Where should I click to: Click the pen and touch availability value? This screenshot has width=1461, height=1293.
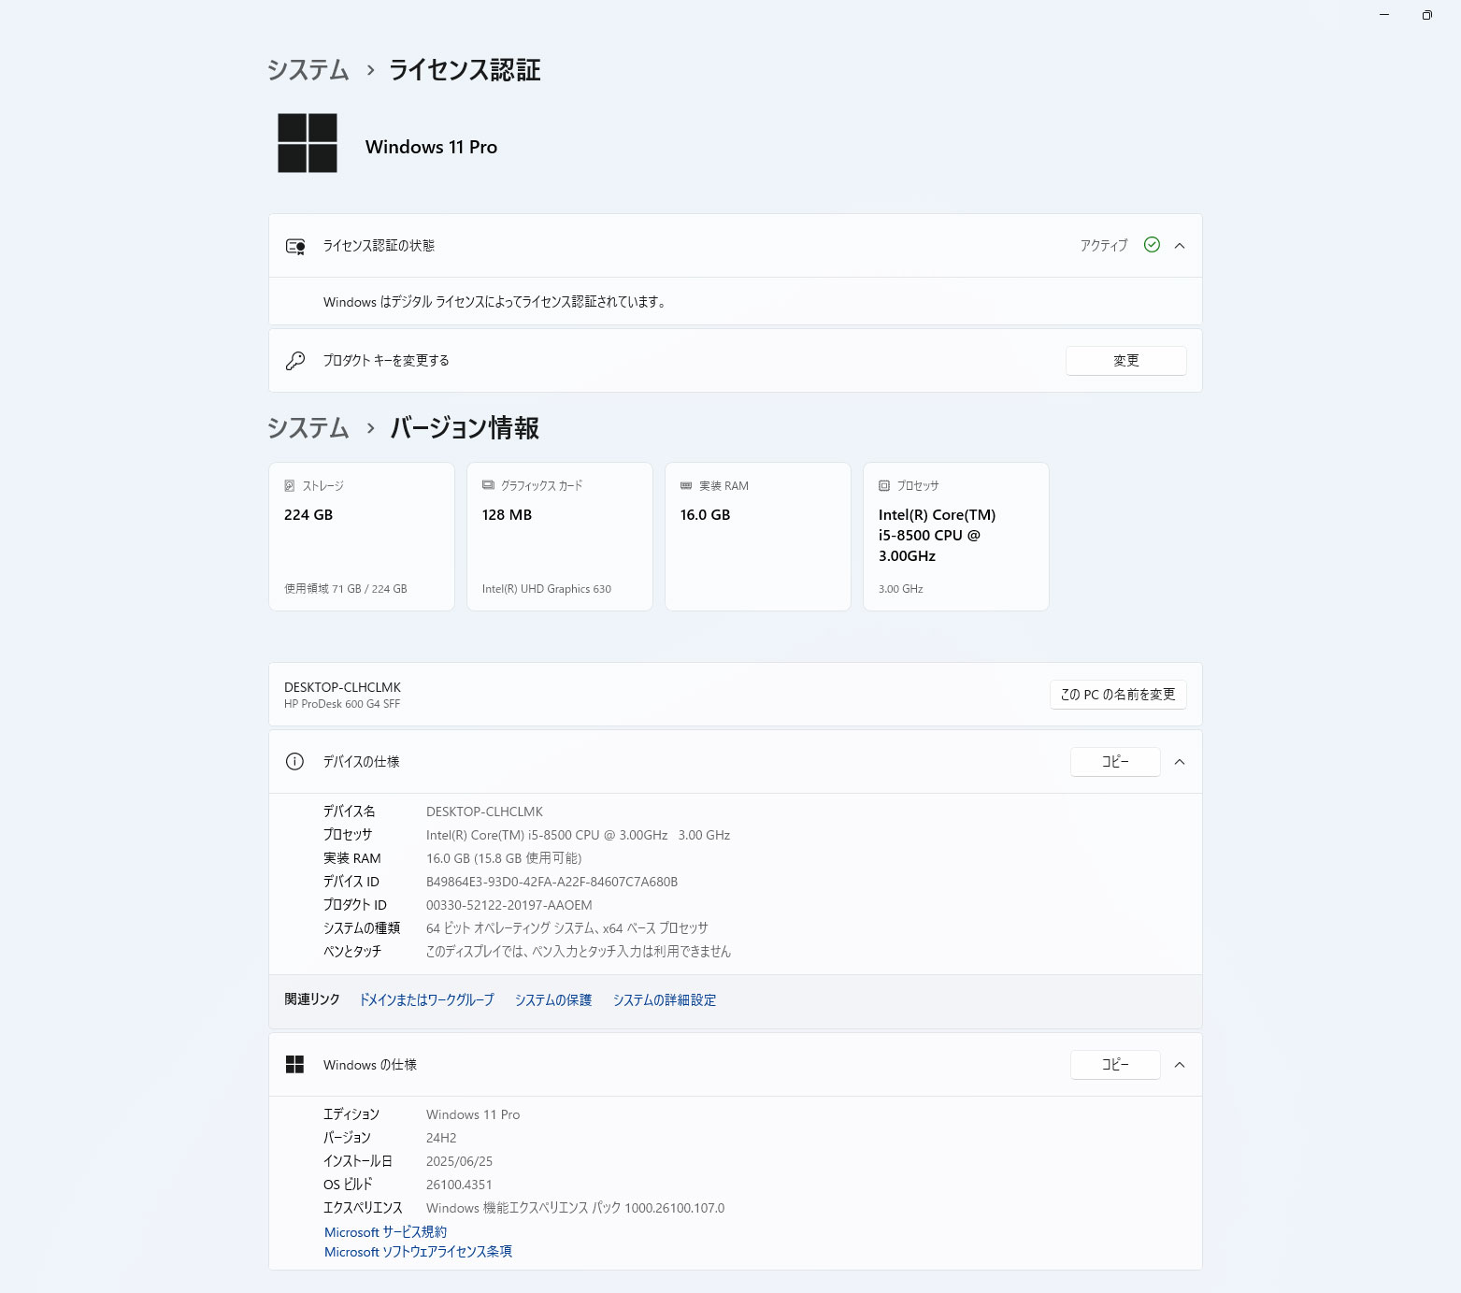[x=579, y=952]
